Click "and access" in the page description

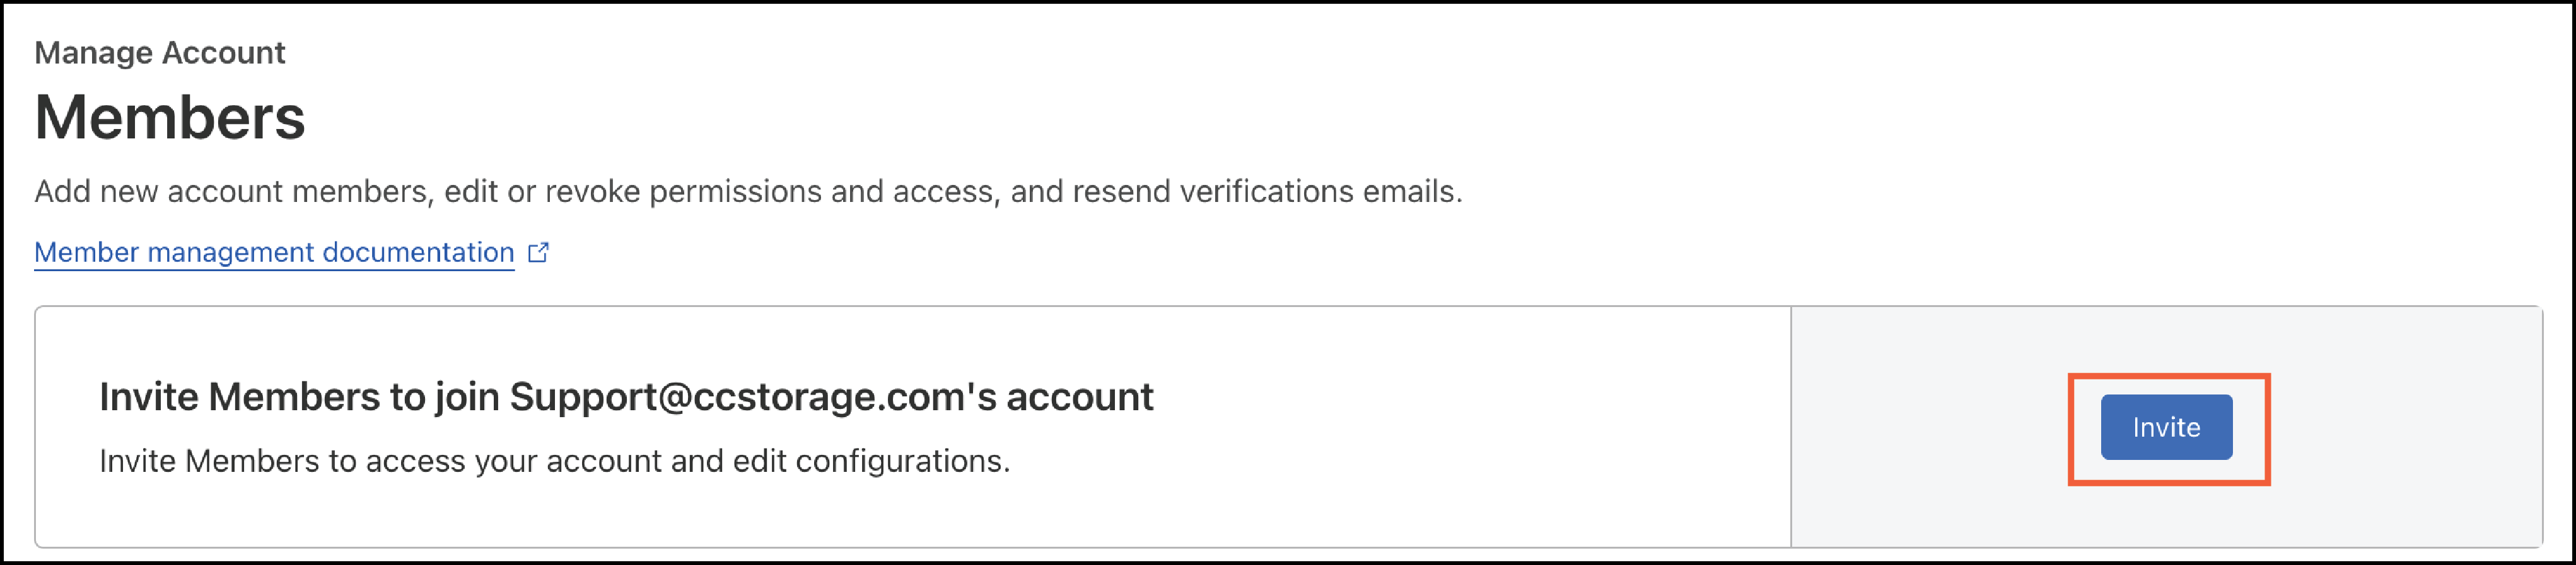(914, 192)
